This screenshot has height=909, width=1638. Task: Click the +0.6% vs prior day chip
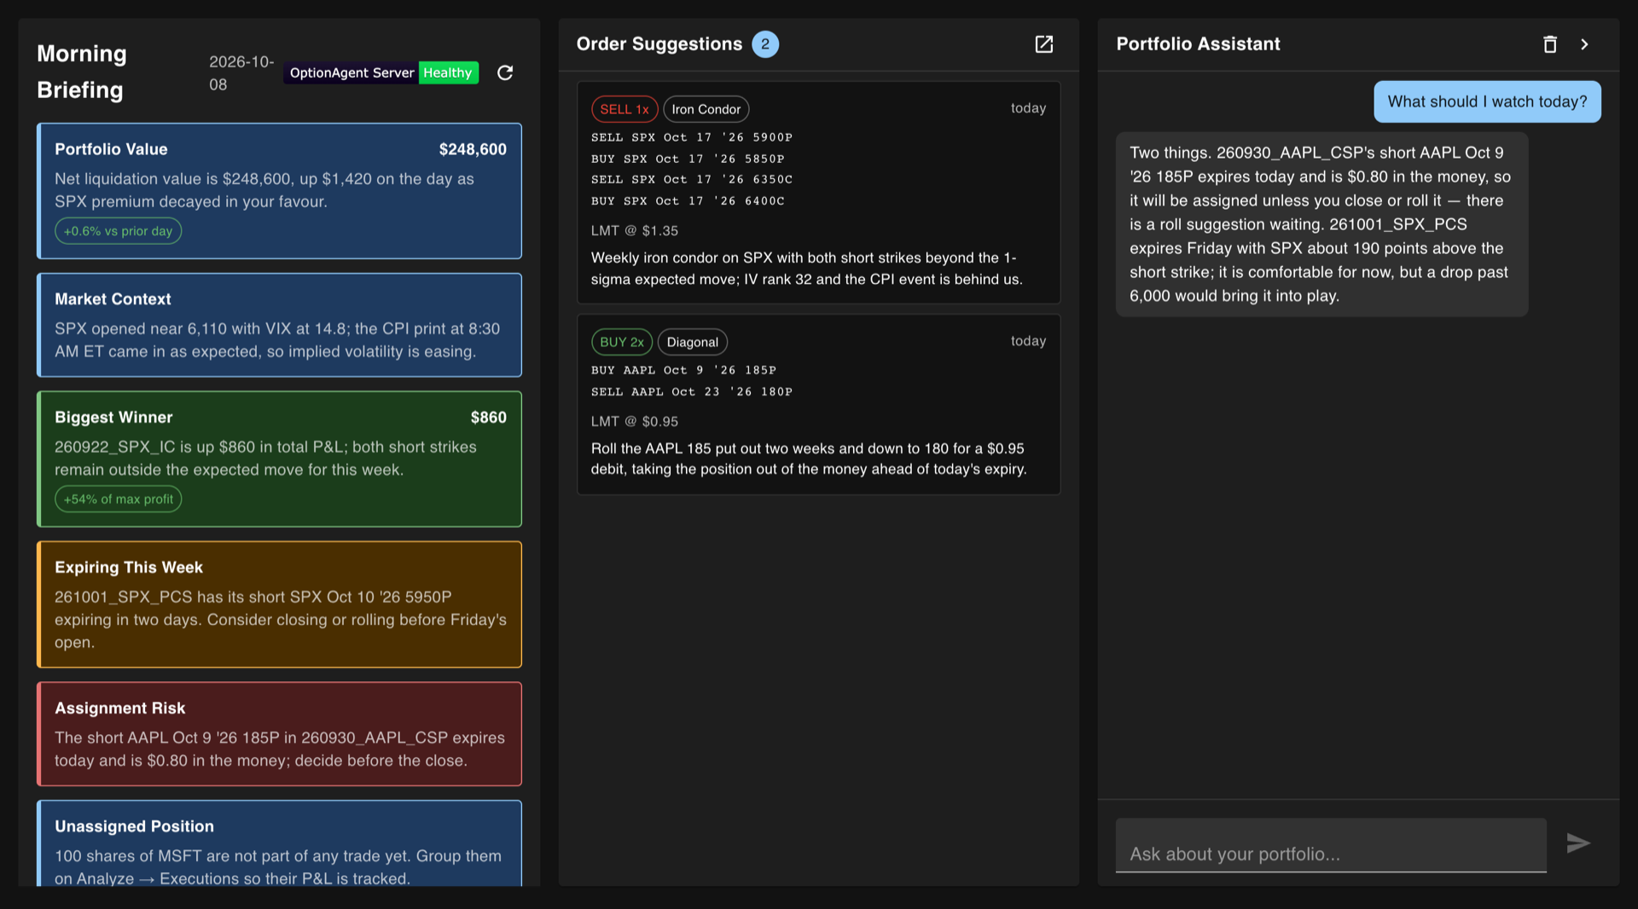pyautogui.click(x=118, y=231)
